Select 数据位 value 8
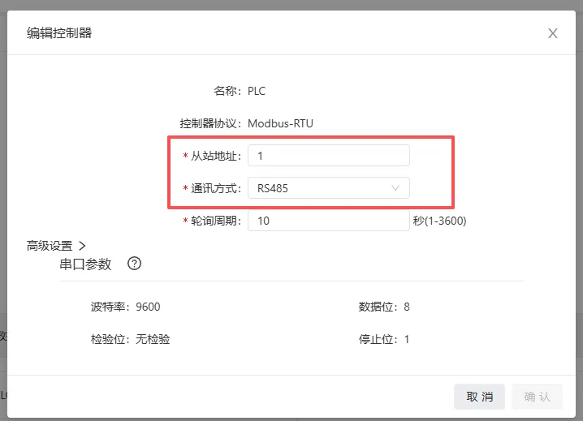Image resolution: width=583 pixels, height=421 pixels. pos(407,307)
